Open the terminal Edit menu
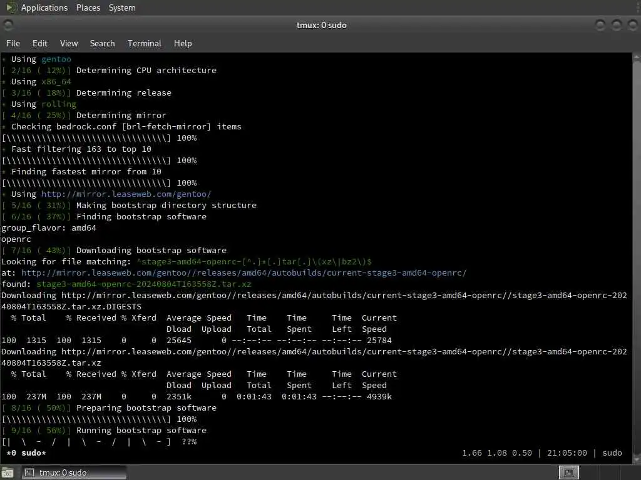The width and height of the screenshot is (641, 480). 39,43
